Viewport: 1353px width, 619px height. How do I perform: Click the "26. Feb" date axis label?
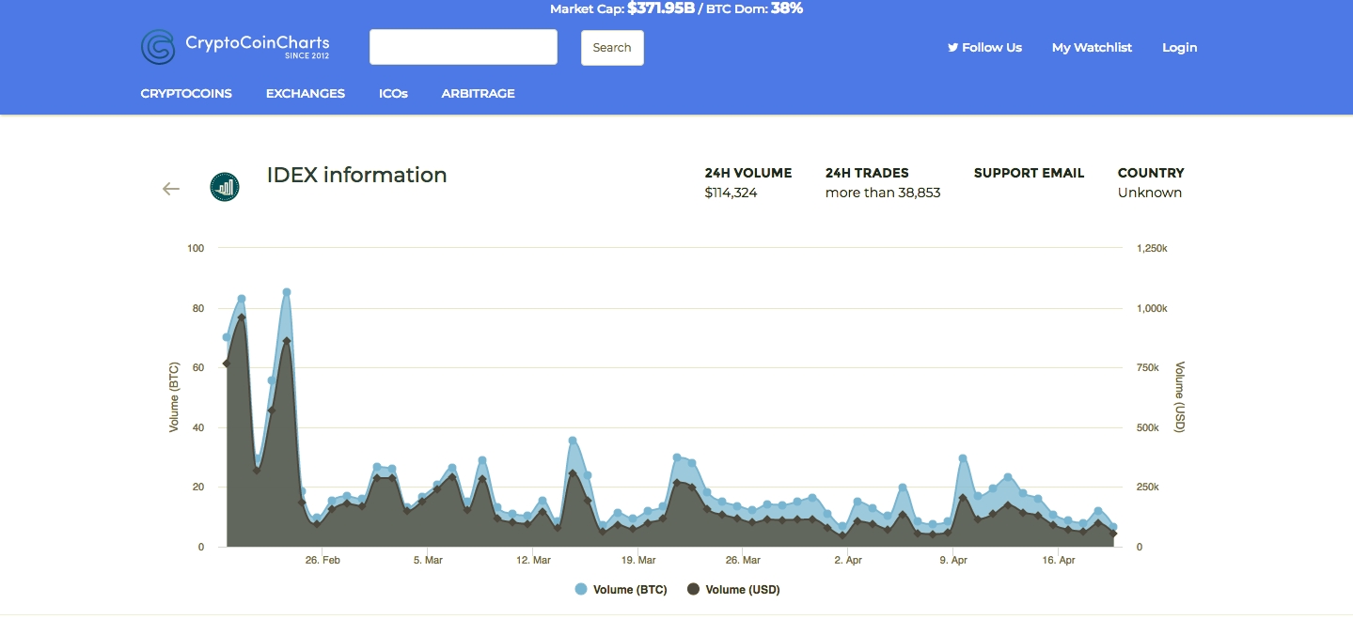tap(323, 561)
